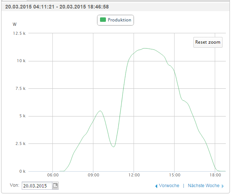Screen dimensions: 231x196
Task: Toggle the Produktion series legend label
Action: [119, 20]
